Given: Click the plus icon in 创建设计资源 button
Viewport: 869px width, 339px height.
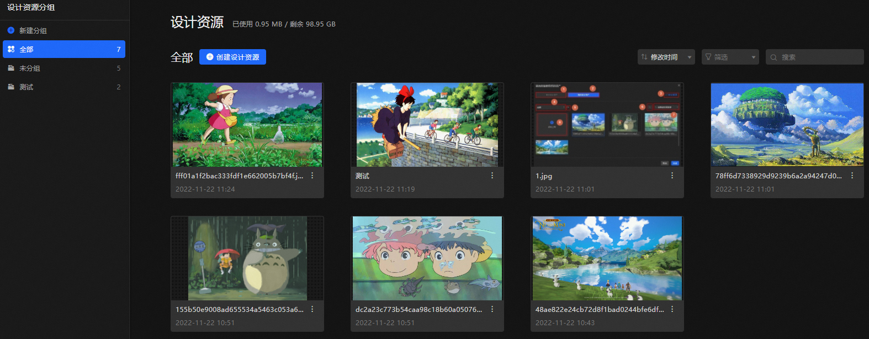Looking at the screenshot, I should point(210,57).
